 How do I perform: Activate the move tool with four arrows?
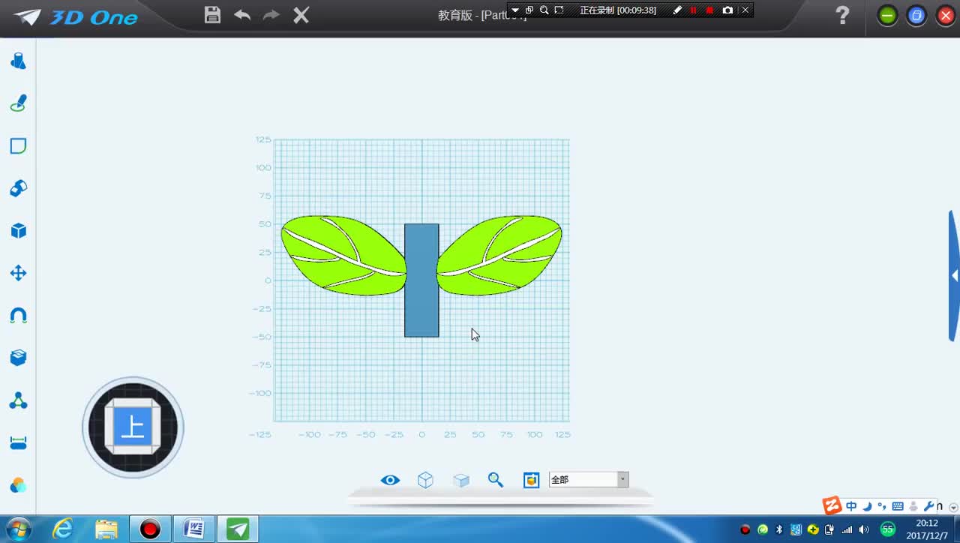click(18, 273)
